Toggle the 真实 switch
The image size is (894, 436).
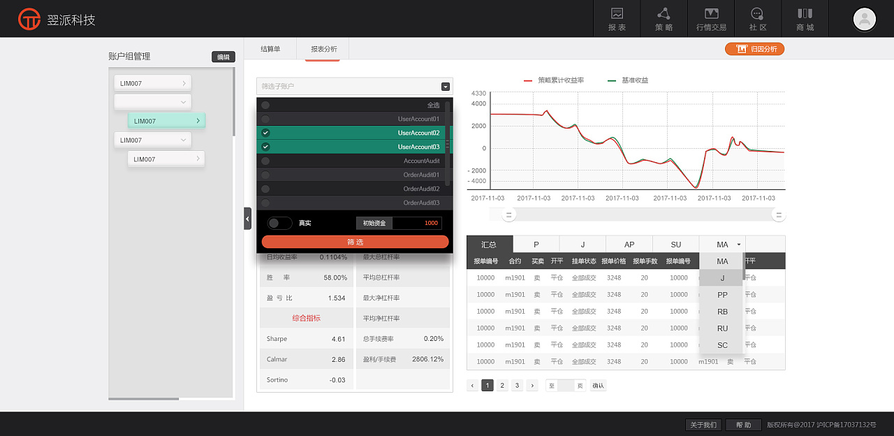coord(279,223)
